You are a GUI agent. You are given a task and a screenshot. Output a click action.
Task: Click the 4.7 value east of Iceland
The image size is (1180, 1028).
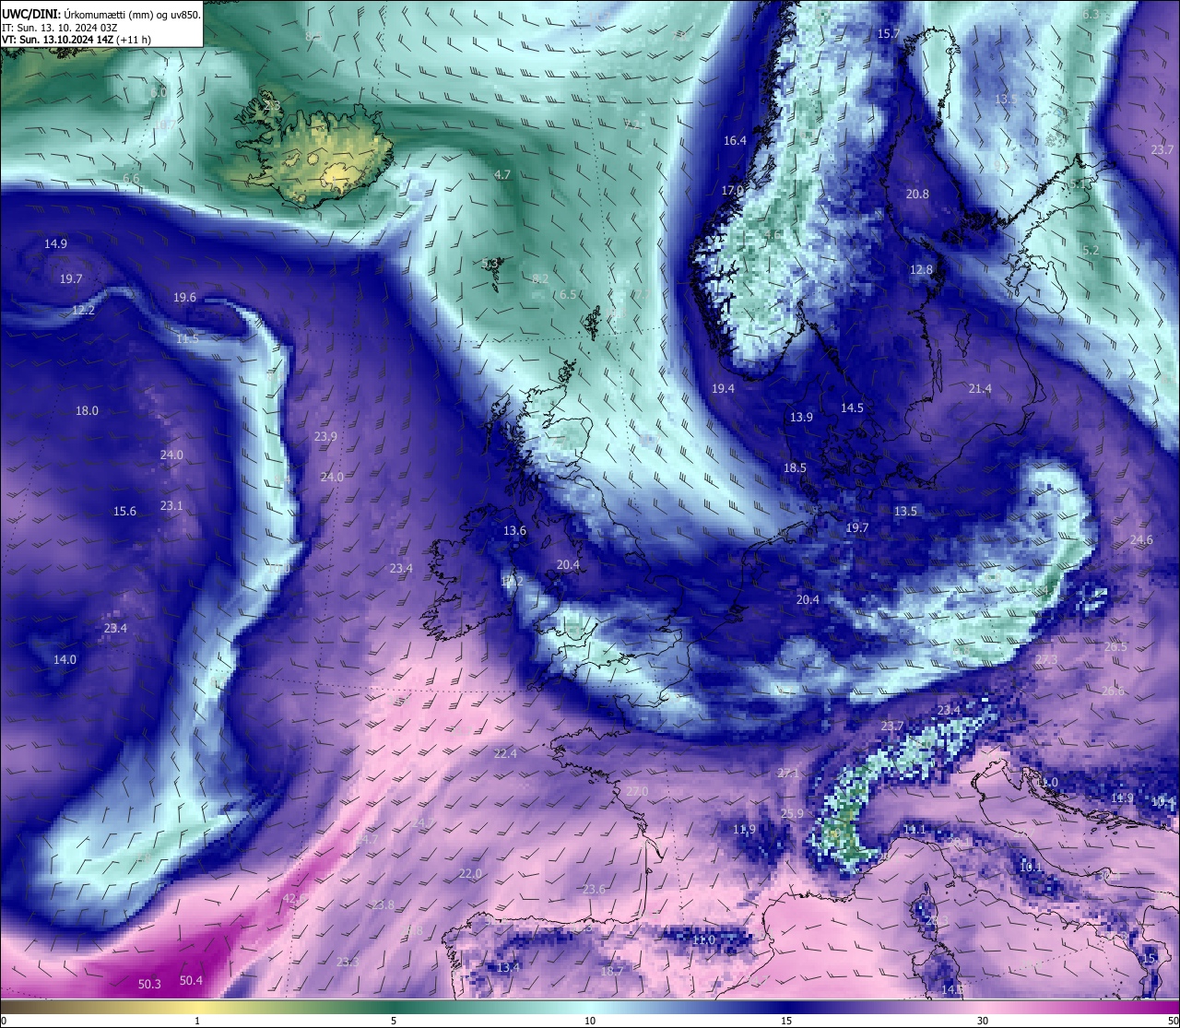pyautogui.click(x=502, y=174)
